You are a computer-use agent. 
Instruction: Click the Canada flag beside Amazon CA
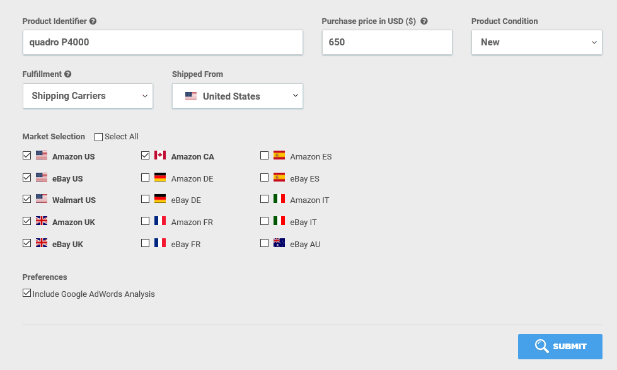tap(159, 155)
